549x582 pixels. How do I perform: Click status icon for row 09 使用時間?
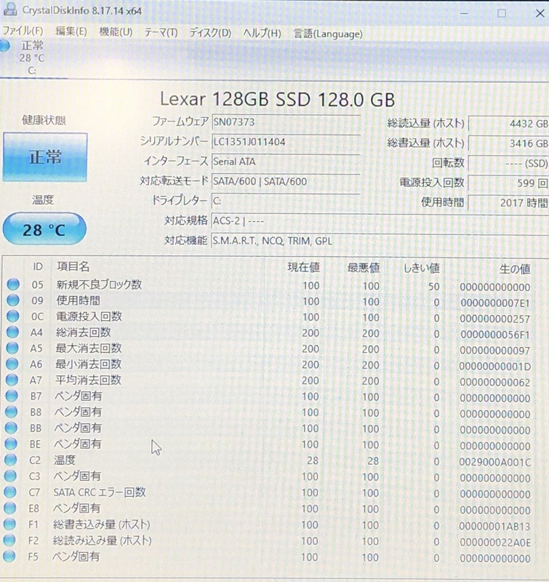tap(13, 300)
